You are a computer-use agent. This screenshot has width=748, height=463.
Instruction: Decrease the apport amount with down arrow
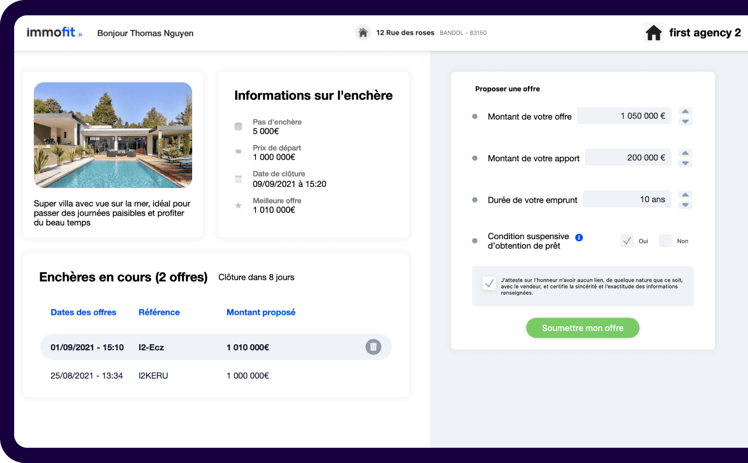[686, 163]
